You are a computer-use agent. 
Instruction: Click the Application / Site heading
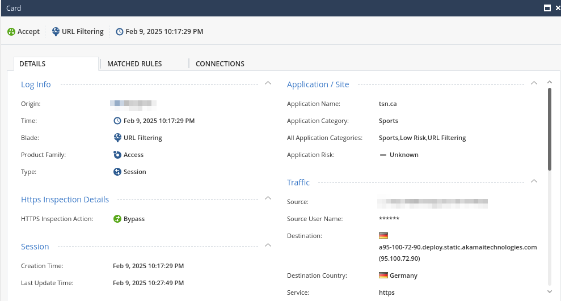click(x=318, y=84)
